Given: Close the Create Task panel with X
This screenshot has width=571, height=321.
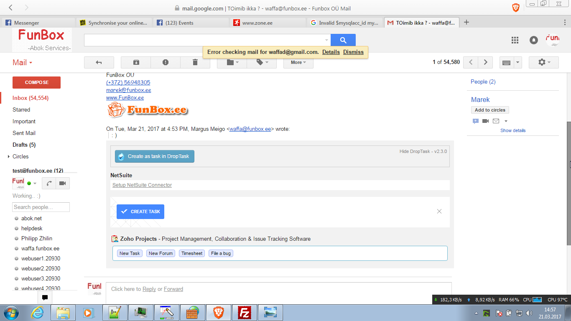Looking at the screenshot, I should point(439,211).
